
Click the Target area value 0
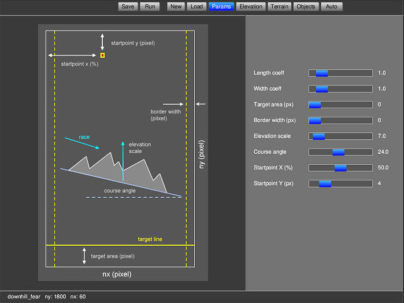click(379, 105)
